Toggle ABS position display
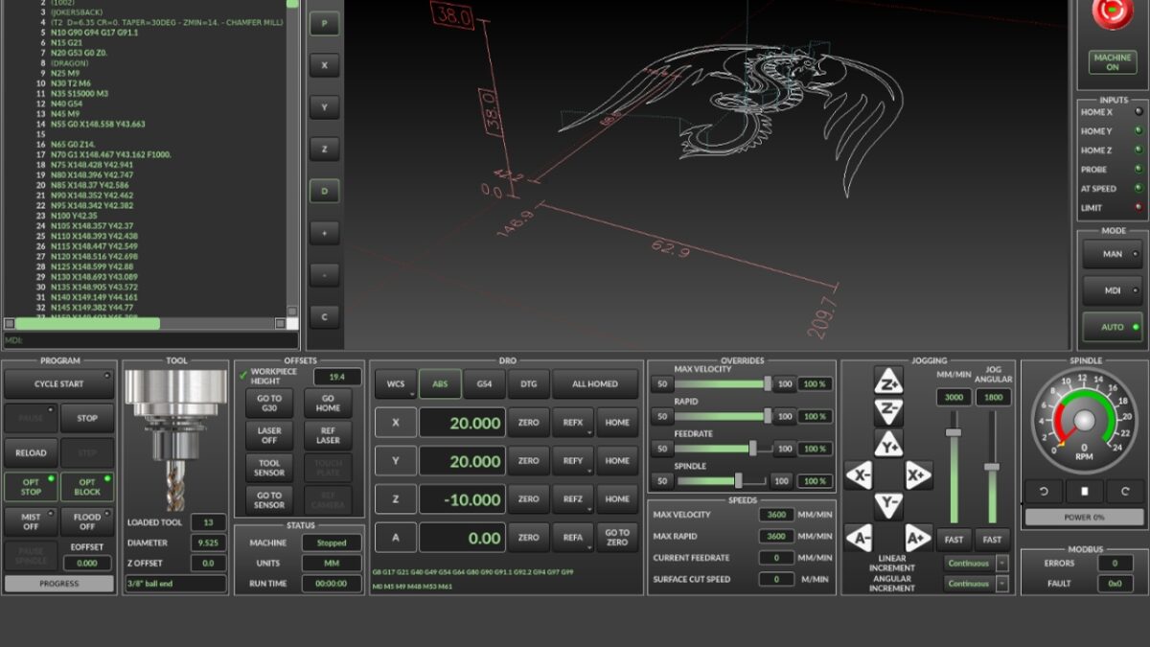 point(440,383)
